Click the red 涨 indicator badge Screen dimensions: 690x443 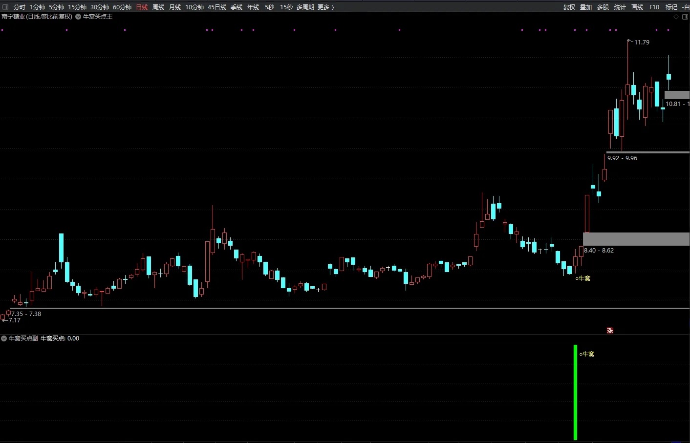(x=610, y=331)
